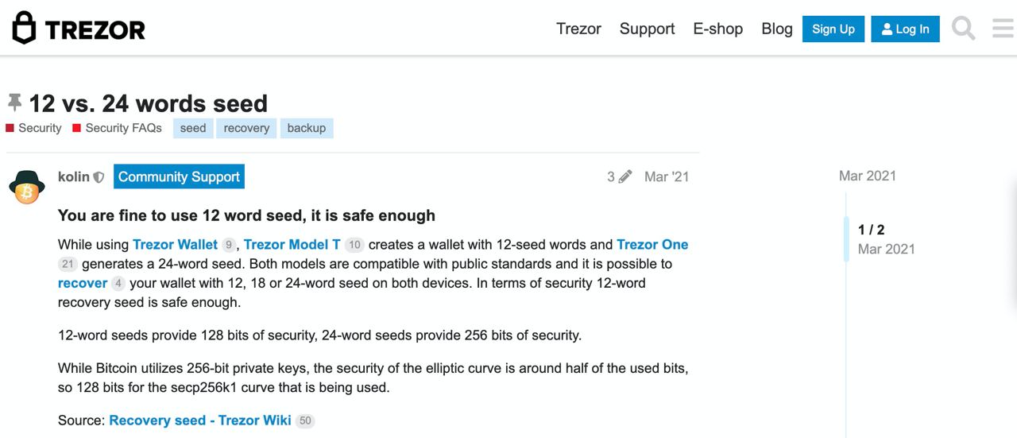Select the recovery tag
The width and height of the screenshot is (1017, 438).
click(246, 128)
